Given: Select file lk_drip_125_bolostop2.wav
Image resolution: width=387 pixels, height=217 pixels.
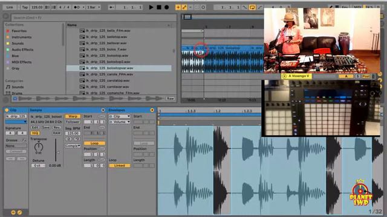Looking at the screenshot, I should coord(108,61).
